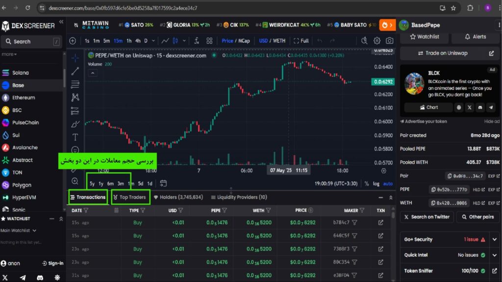Click Trade on Uniswap button
Screen dimensions: 502x282
(449, 53)
